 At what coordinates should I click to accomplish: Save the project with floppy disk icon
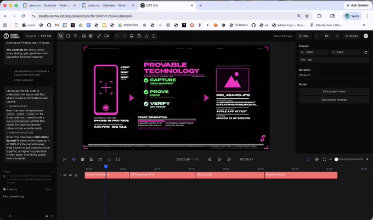pyautogui.click(x=132, y=36)
